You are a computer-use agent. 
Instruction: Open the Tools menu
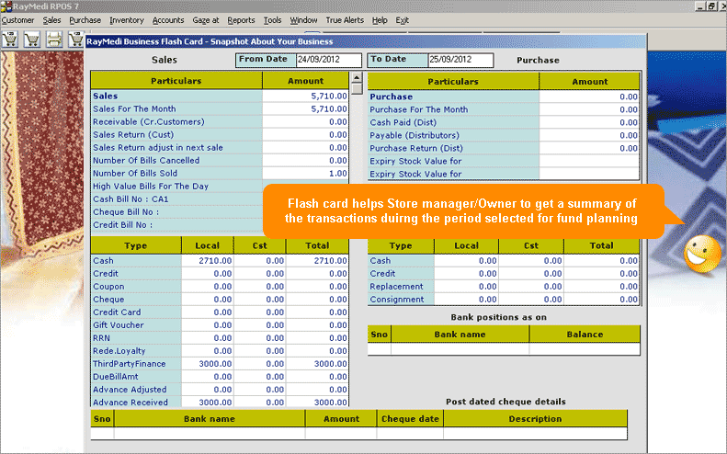(x=272, y=19)
